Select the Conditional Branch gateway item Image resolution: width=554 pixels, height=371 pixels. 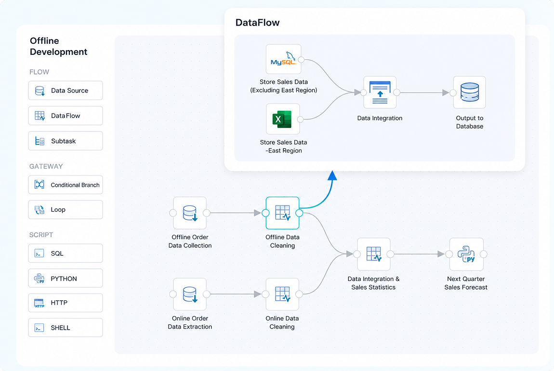coord(66,185)
